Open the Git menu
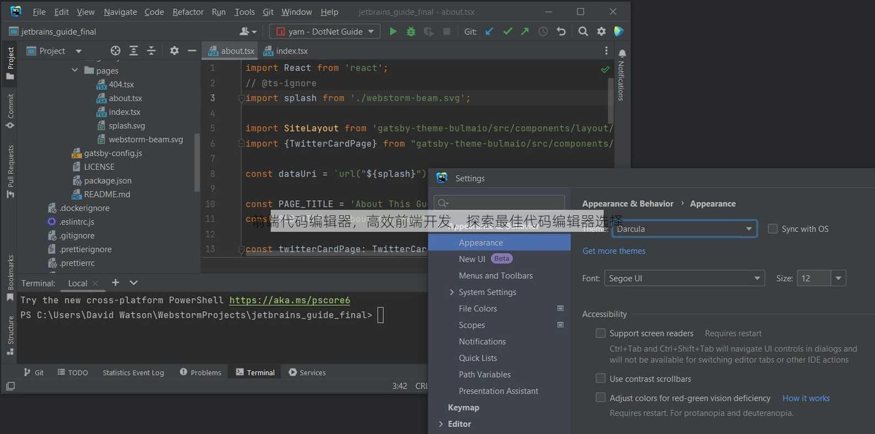The width and height of the screenshot is (875, 434). click(x=268, y=12)
